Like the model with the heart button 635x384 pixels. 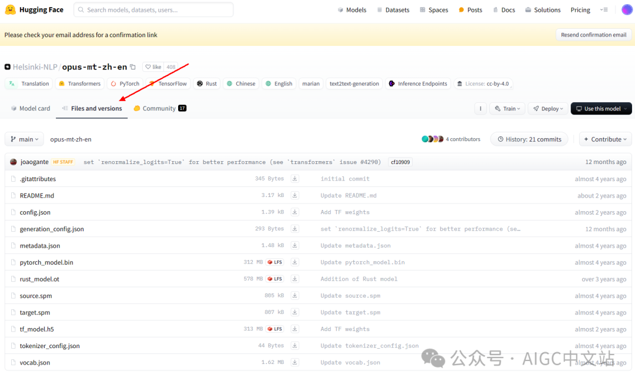click(x=153, y=67)
